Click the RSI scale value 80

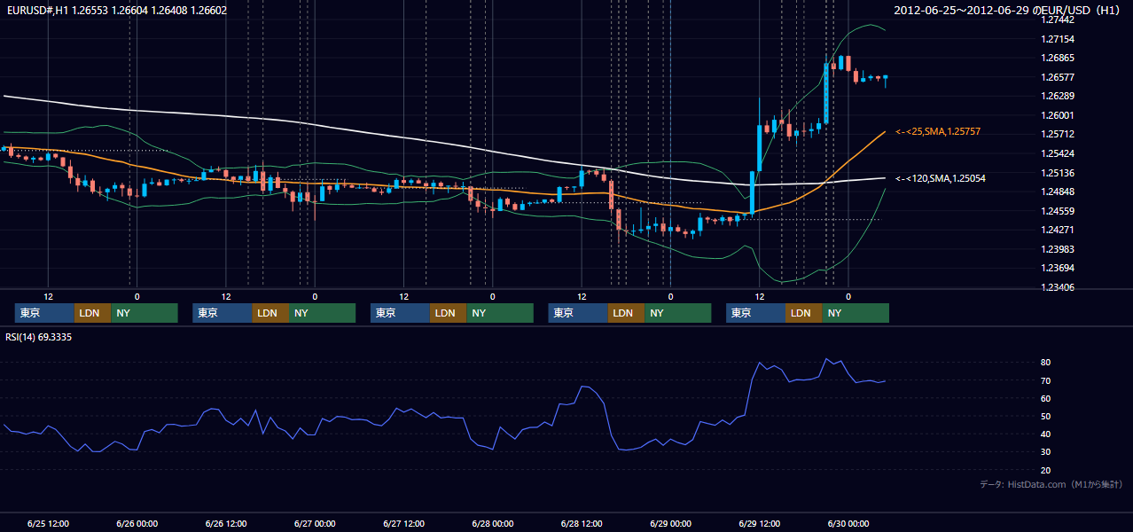1046,363
